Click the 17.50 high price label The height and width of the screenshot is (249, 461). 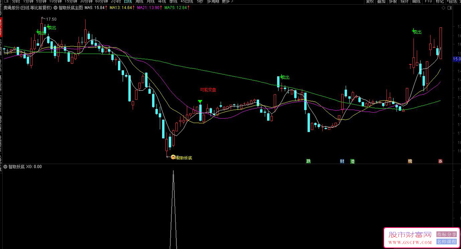(51, 19)
